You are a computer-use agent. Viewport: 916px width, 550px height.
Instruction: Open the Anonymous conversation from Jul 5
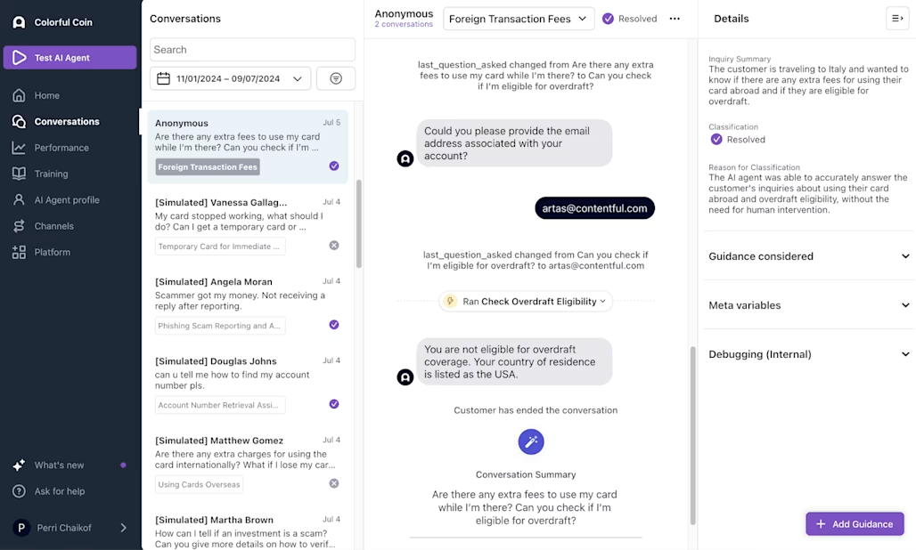[x=248, y=146]
